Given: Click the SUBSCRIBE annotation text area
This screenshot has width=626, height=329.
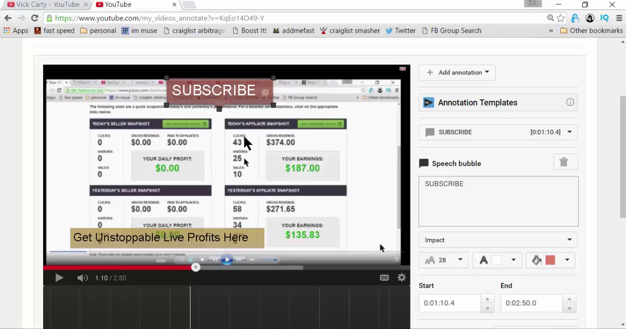Looking at the screenshot, I should 498,201.
